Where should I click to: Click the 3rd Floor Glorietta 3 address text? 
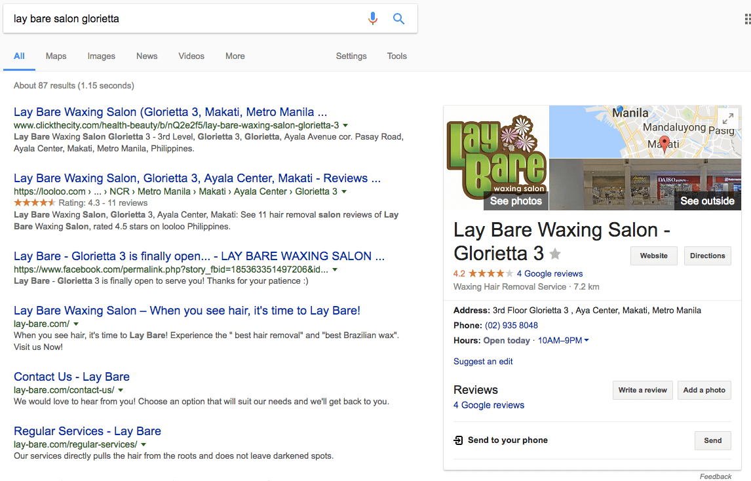pos(597,310)
